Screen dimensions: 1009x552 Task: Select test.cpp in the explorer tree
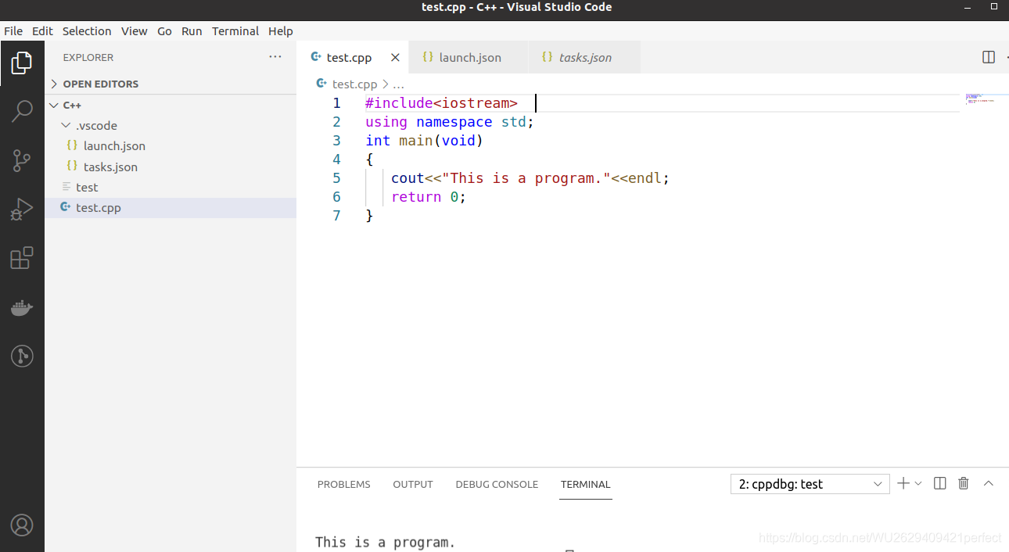(171, 207)
